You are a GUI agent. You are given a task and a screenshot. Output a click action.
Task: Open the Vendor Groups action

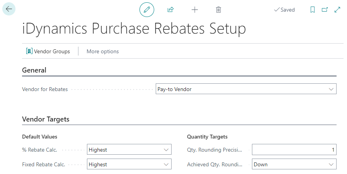[48, 51]
